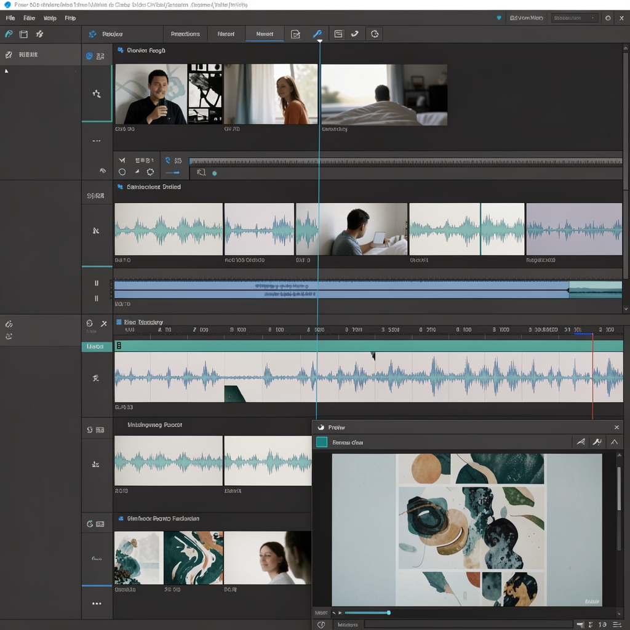Click the circular refresh icon in the top toolbar
630x630 pixels.
click(375, 34)
